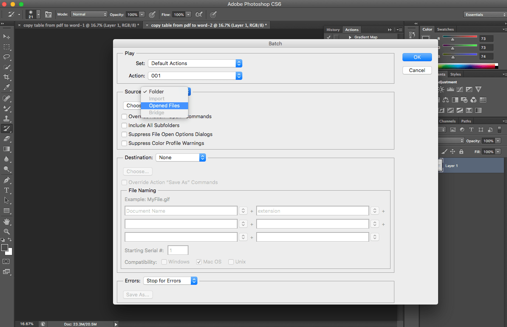This screenshot has width=507, height=327.
Task: Click Destination Choose button
Action: [138, 171]
